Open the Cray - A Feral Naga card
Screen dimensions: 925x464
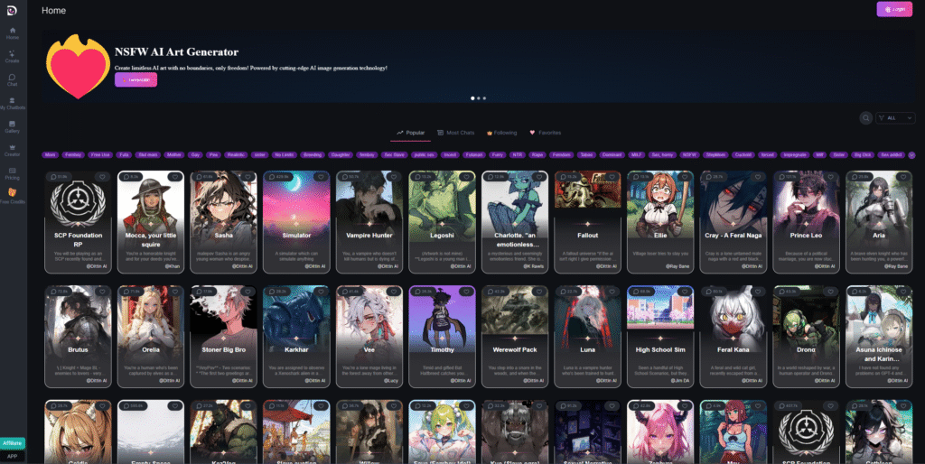(x=733, y=222)
